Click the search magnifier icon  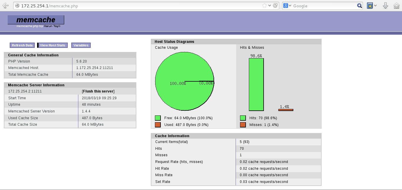(x=360, y=6)
